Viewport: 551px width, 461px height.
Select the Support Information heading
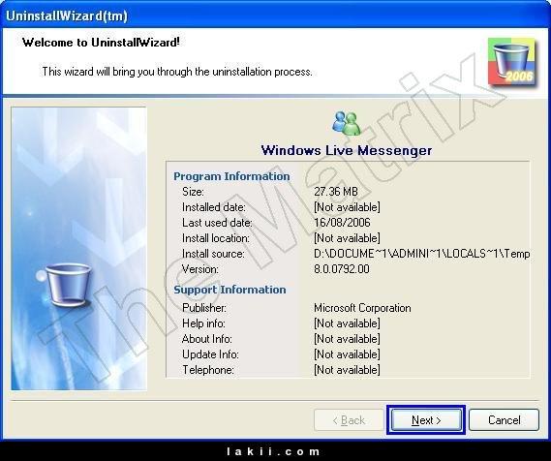coord(230,290)
